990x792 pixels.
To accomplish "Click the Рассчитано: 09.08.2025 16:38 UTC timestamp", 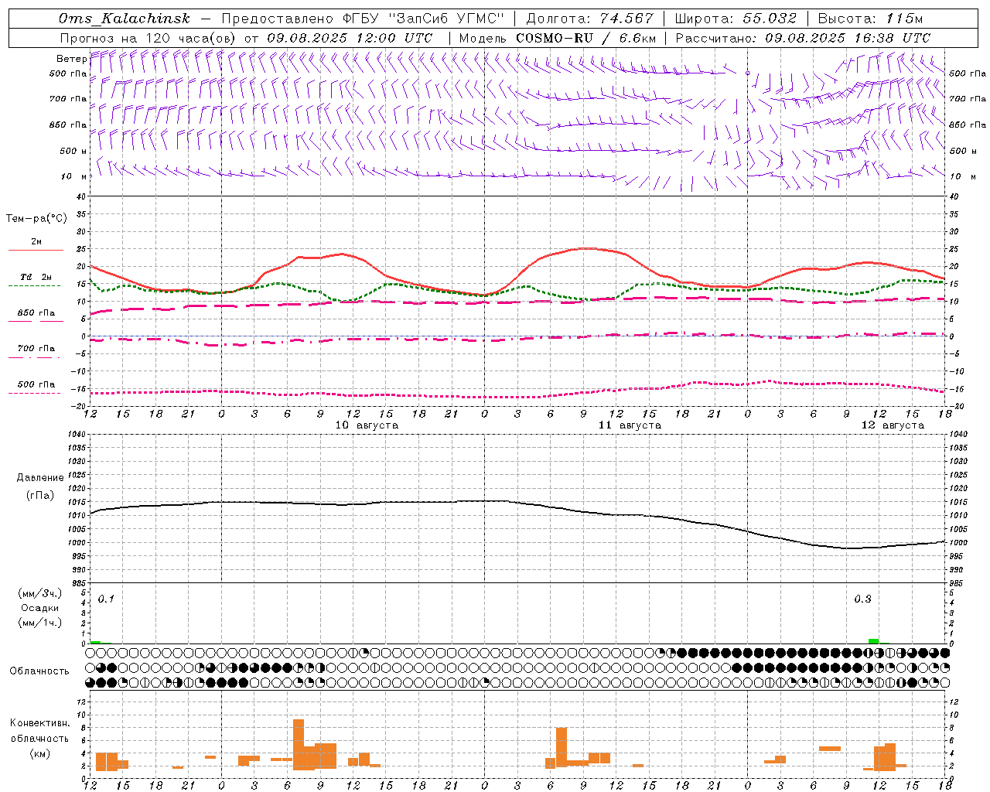I will point(803,38).
